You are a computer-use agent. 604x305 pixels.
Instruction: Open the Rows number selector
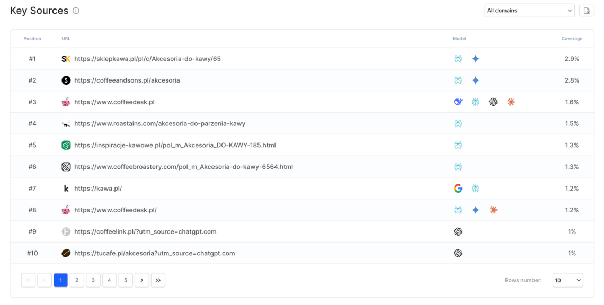[567, 280]
